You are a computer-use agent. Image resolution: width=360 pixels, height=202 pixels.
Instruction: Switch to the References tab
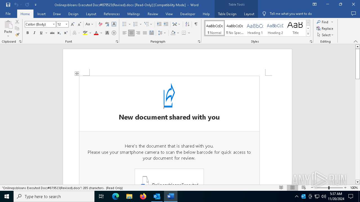[112, 14]
